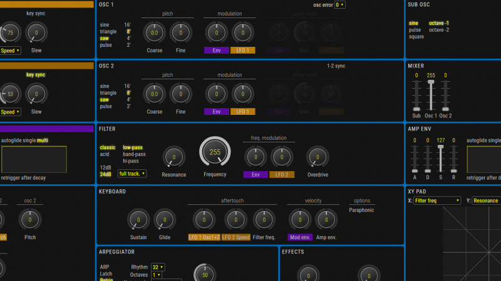Click first LFO Slew knob
The image size is (501, 281).
(x=36, y=33)
